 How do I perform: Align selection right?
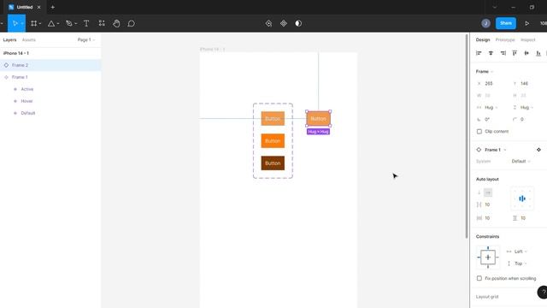pos(503,53)
